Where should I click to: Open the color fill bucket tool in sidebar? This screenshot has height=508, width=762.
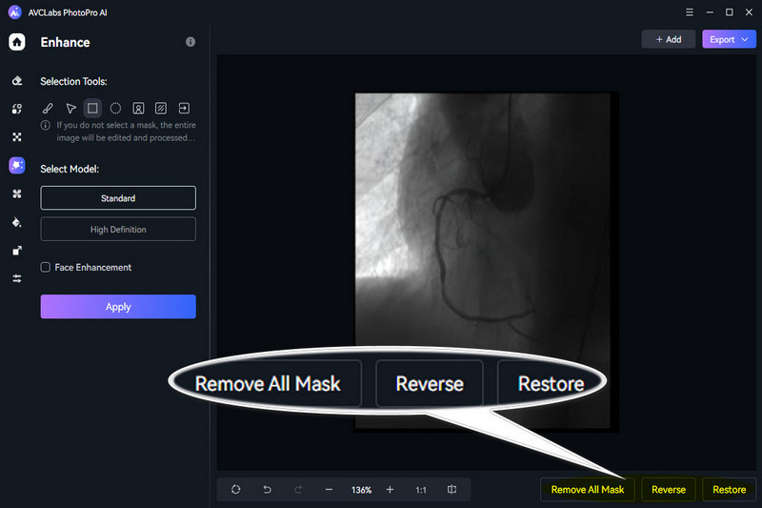[x=16, y=222]
